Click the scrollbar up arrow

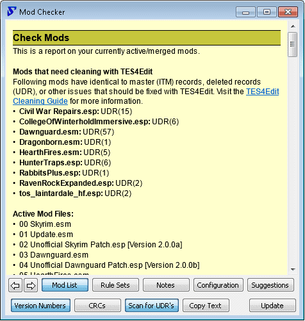click(293, 26)
